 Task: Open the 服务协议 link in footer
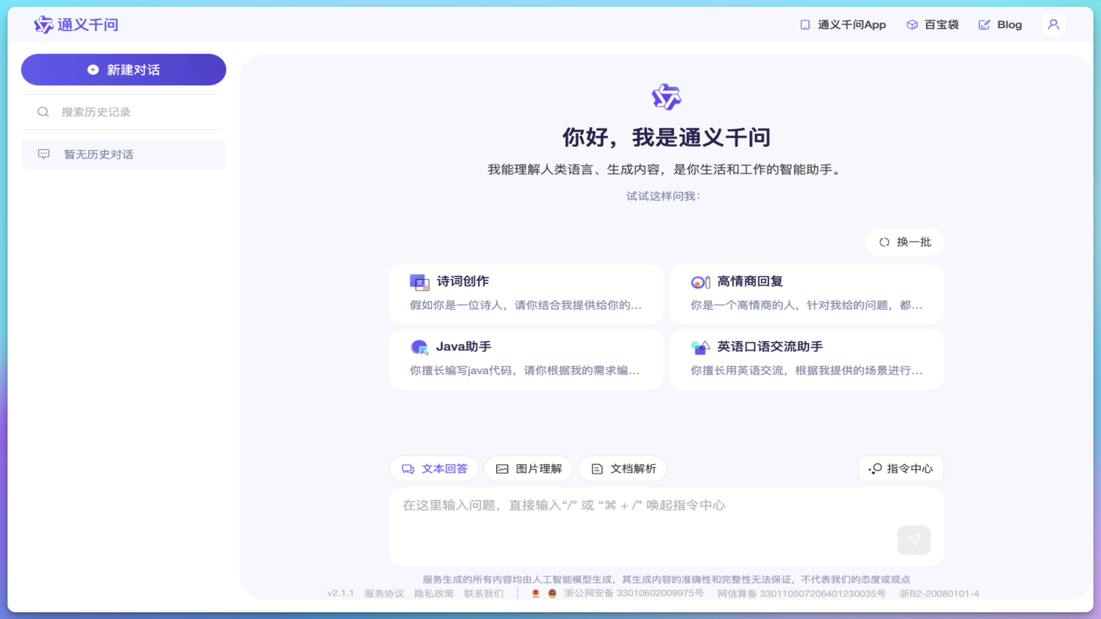[382, 593]
